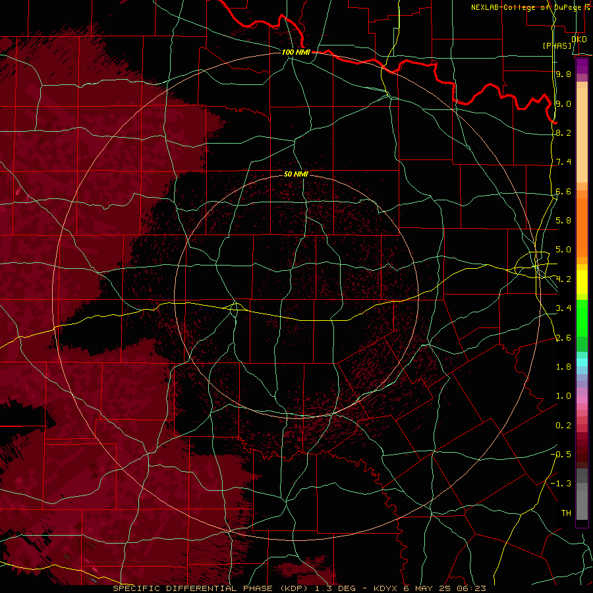Screen dimensions: 593x593
Task: Click the bright green color bar segment
Action: pyautogui.click(x=582, y=318)
